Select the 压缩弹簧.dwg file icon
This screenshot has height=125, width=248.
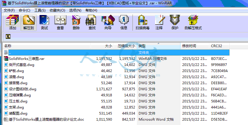[x=6, y=95]
